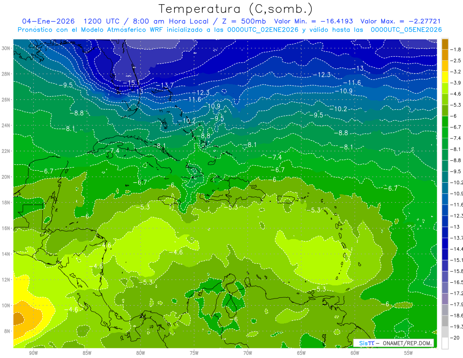Viewport: 463px width, 358px height.
Task: Pick the lavender swatch between -17.2 and -17.9
Action: 445,299
